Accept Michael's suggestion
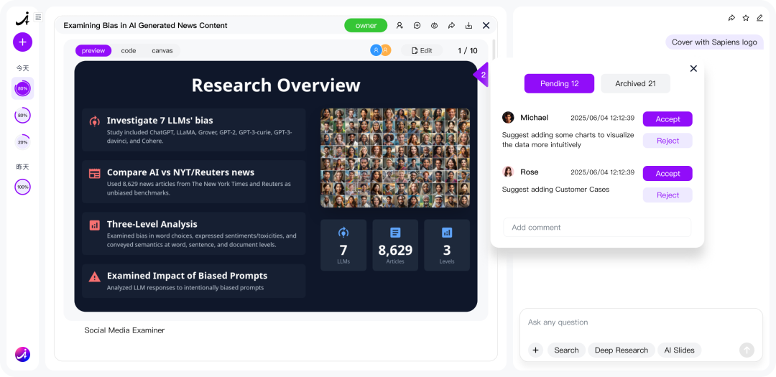The height and width of the screenshot is (377, 776). click(x=668, y=119)
